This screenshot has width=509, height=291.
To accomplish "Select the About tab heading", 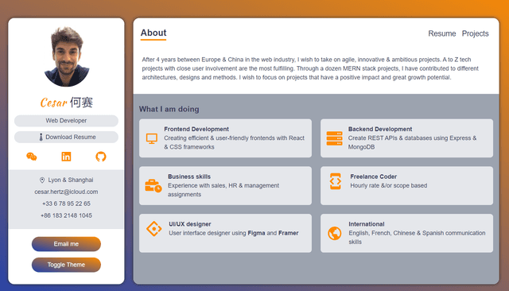I will click(153, 33).
